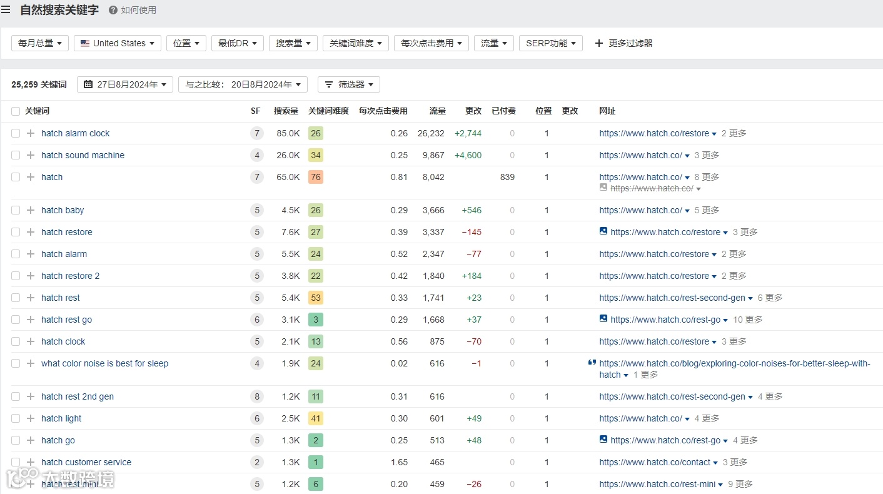Viewport: 883px width, 494px height.
Task: Open the comparison date 20日8月2024年 dropdown
Action: pyautogui.click(x=243, y=84)
